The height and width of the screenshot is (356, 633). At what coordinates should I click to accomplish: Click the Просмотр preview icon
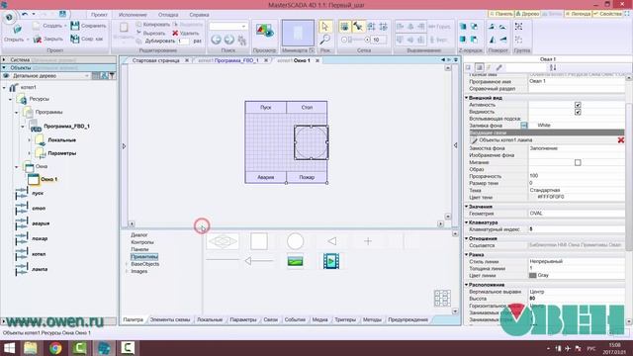pyautogui.click(x=264, y=32)
